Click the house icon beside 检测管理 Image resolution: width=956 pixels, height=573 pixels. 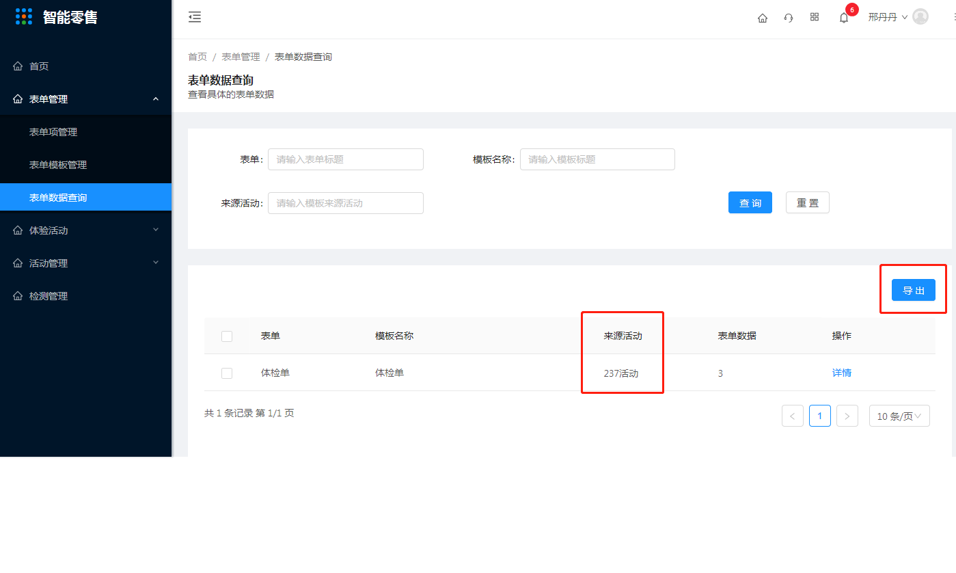pyautogui.click(x=18, y=296)
